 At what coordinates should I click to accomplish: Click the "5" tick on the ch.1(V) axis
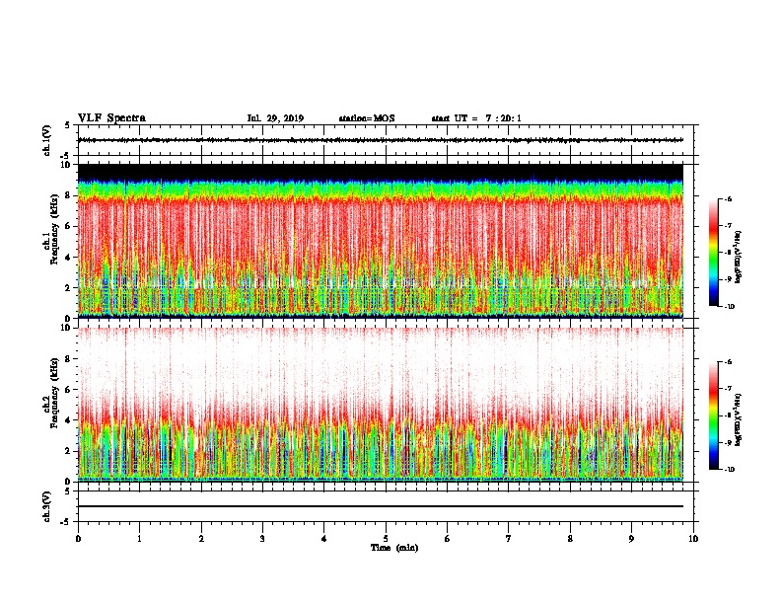(68, 125)
